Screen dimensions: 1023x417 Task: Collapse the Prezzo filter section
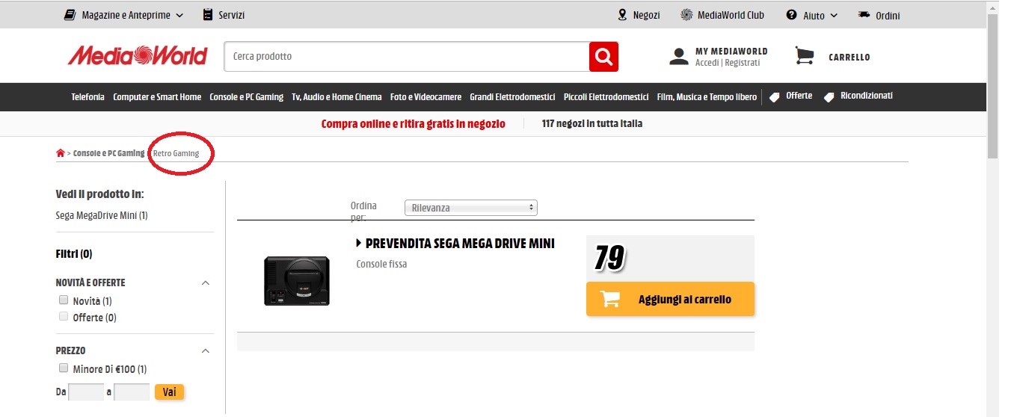[206, 350]
